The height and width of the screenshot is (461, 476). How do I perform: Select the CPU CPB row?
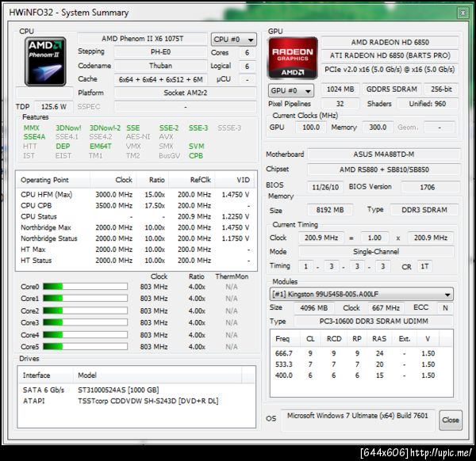pos(136,205)
